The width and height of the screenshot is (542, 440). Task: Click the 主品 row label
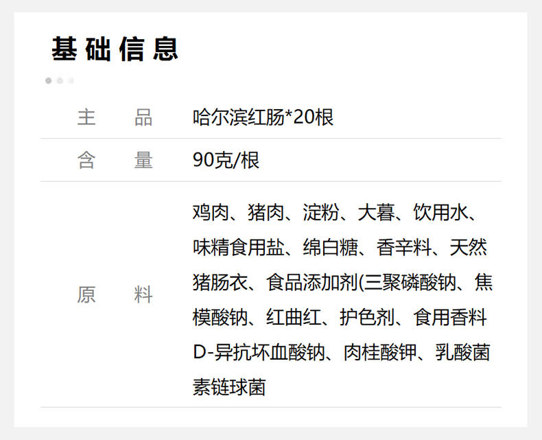click(x=115, y=117)
